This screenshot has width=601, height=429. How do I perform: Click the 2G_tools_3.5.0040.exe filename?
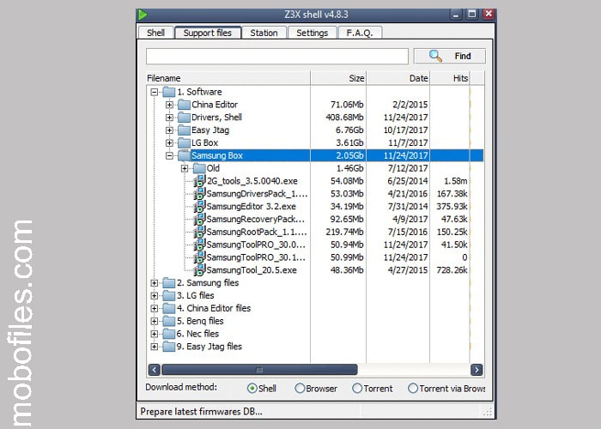[252, 181]
